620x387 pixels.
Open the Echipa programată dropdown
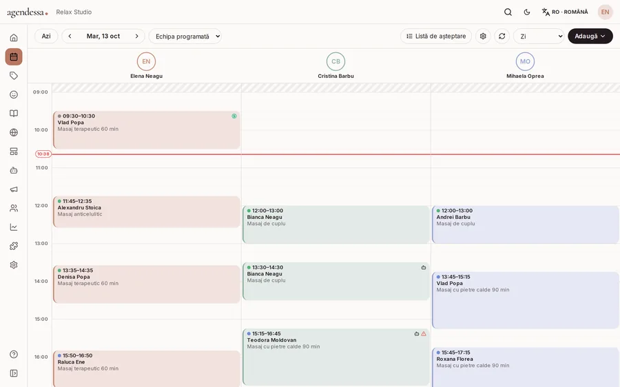click(185, 36)
